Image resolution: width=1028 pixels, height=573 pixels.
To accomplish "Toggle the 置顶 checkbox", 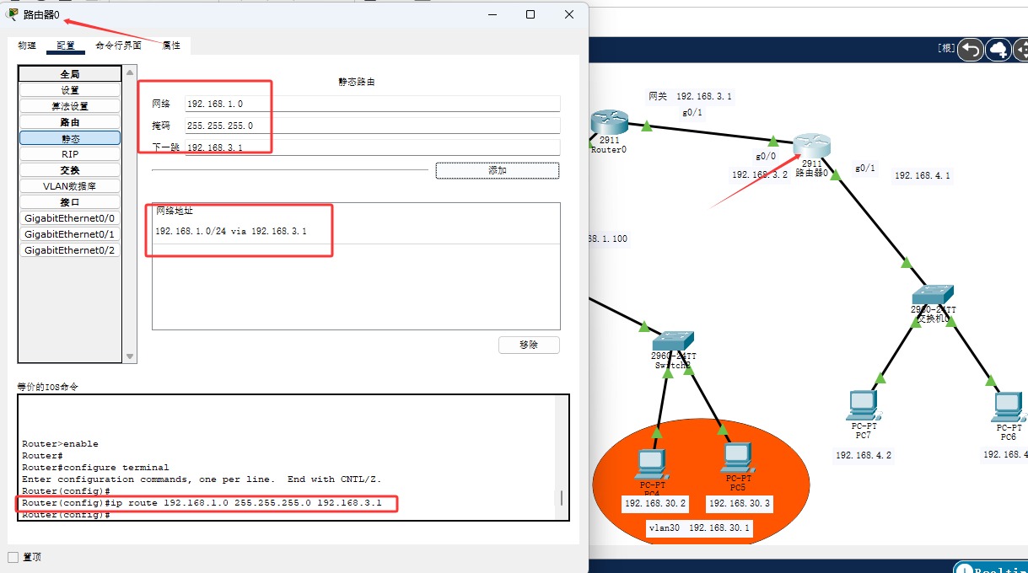I will pos(13,557).
